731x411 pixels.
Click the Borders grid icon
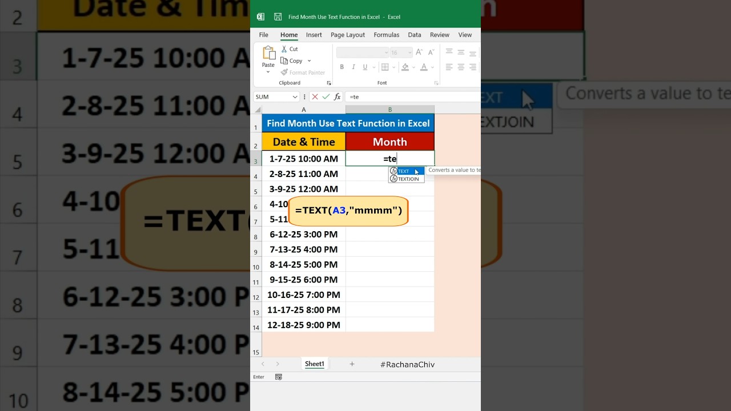[385, 67]
